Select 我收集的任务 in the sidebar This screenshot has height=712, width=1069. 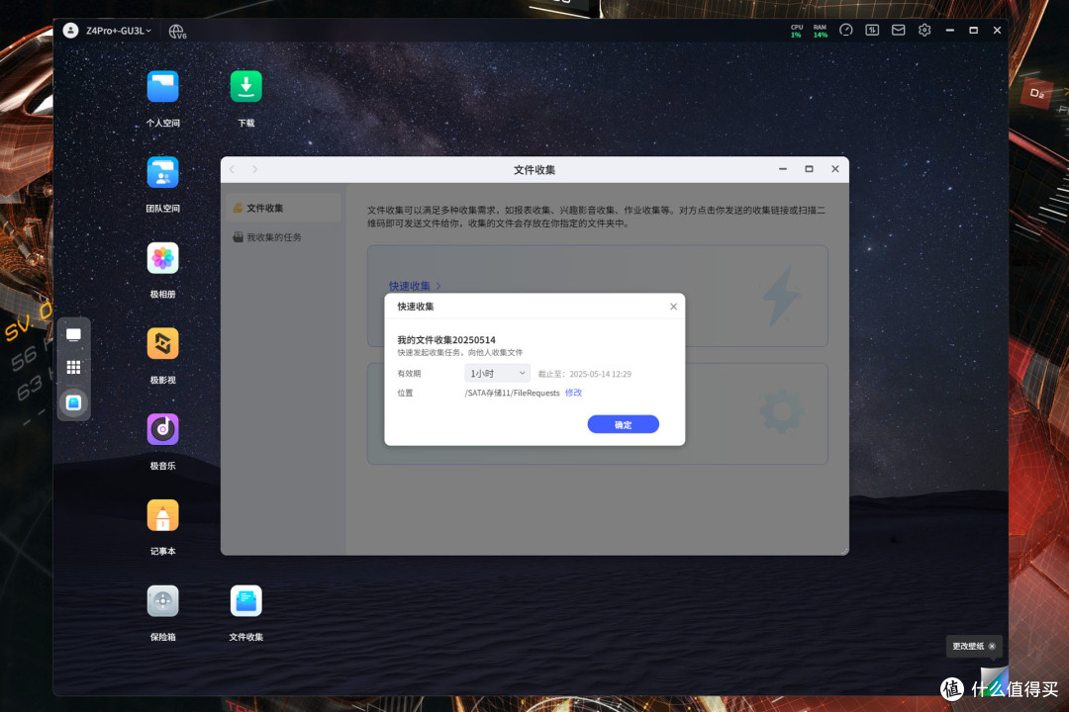coord(284,237)
